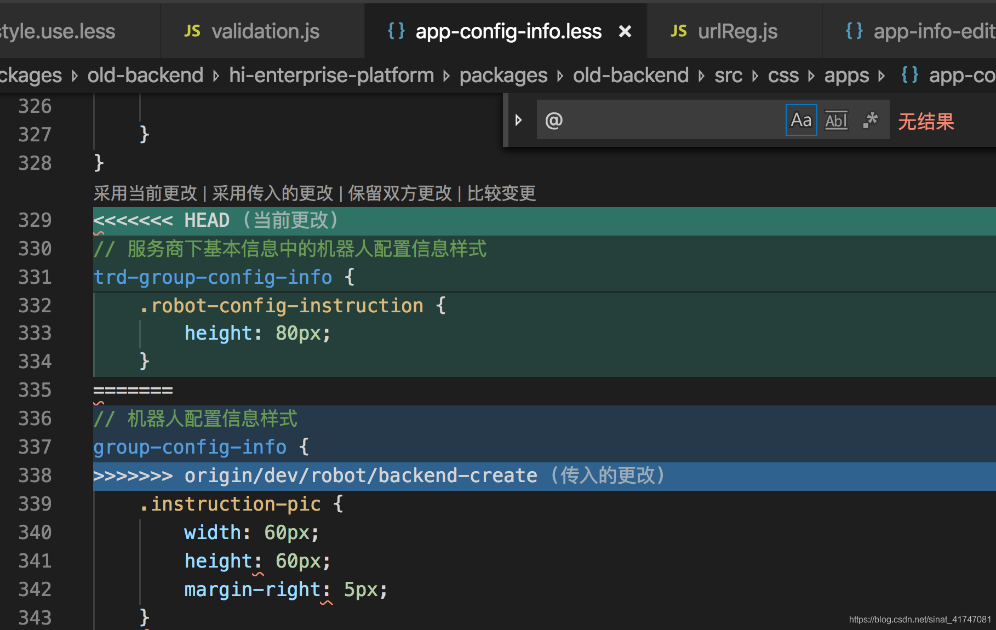996x630 pixels.
Task: Click the braces icon on app-config-info.less tab
Action: [x=396, y=31]
